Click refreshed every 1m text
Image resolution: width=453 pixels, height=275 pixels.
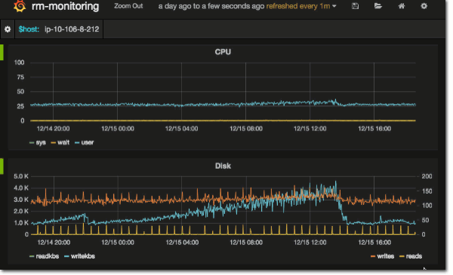click(298, 6)
